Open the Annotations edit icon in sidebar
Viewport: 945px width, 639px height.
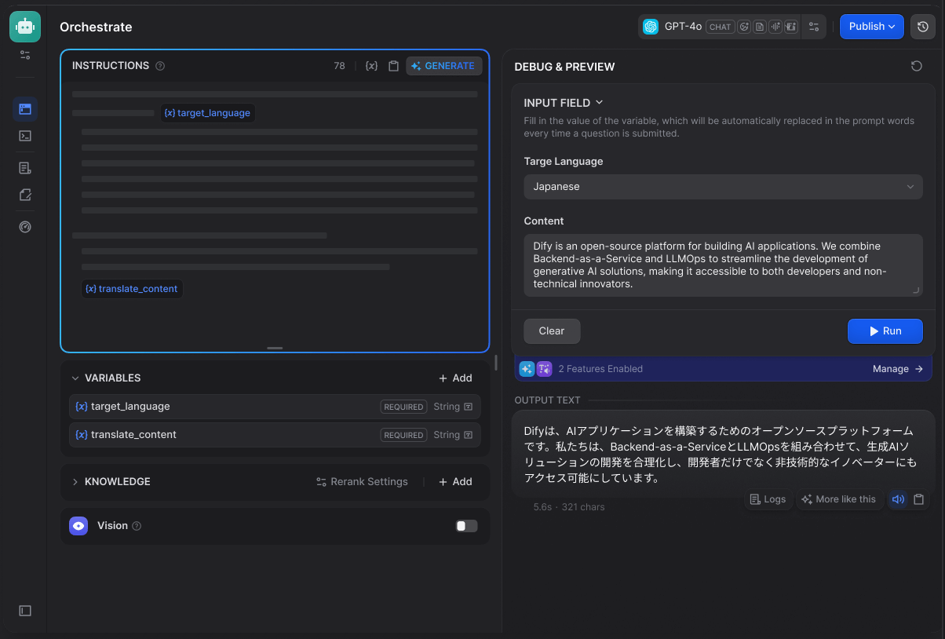[x=25, y=195]
